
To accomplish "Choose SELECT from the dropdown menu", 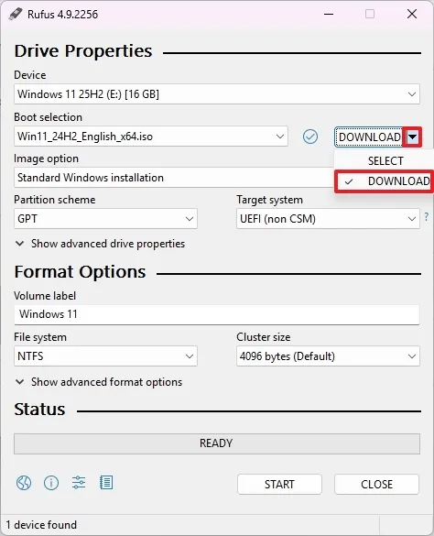I will [385, 160].
